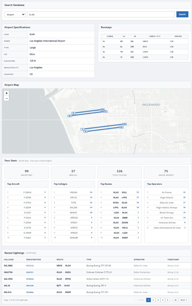Go to sightings page 4
This screenshot has height=306, width=192.
pyautogui.click(x=162, y=300)
